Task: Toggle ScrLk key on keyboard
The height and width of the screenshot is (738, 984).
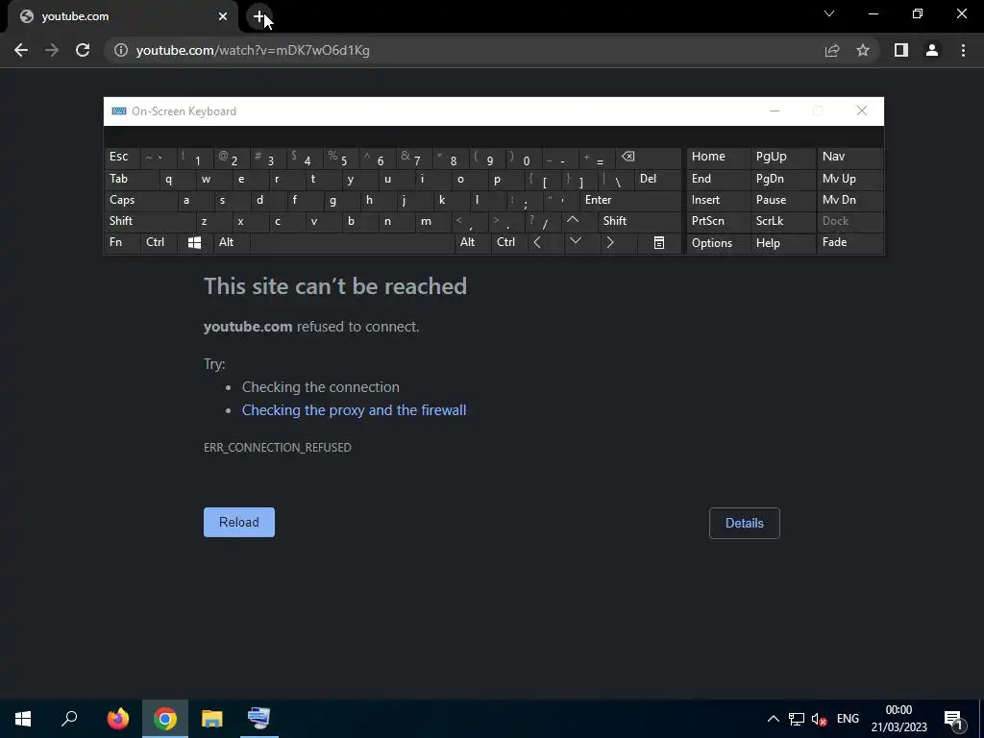Action: (x=782, y=221)
